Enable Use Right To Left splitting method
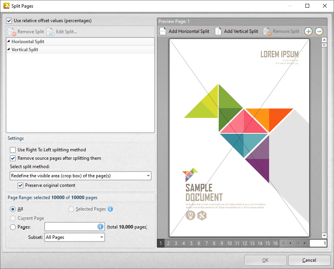The image size is (334, 269). pyautogui.click(x=13, y=150)
